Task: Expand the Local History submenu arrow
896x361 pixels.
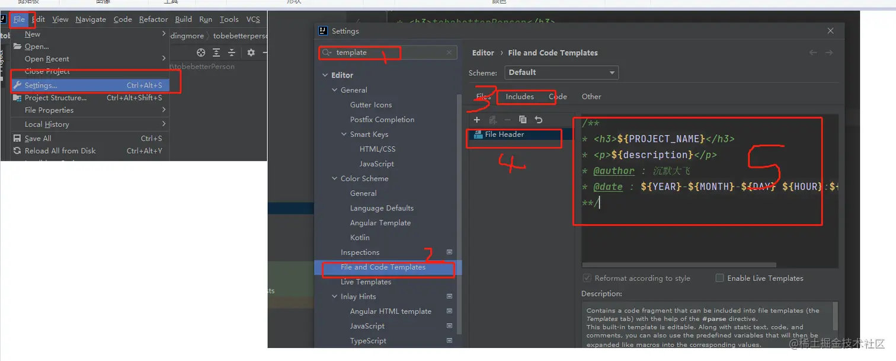Action: tap(164, 124)
